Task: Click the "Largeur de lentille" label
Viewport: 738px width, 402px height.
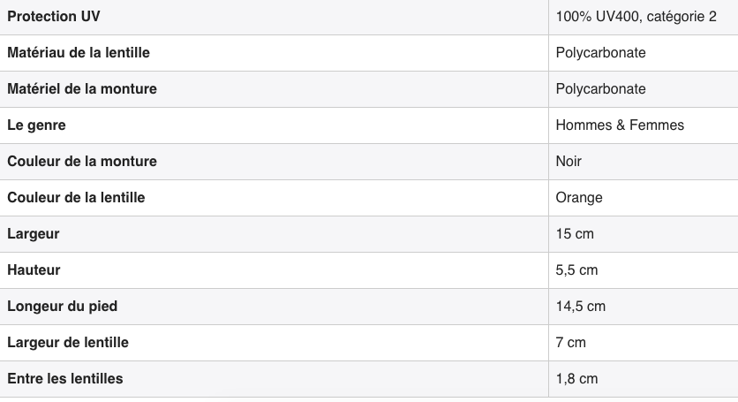Action: pyautogui.click(x=68, y=343)
